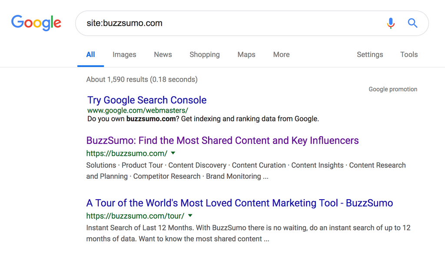This screenshot has height=254, width=445.
Task: Expand the dropdown arrow beside buzzsumo.com/tour/ URL
Action: 190,216
